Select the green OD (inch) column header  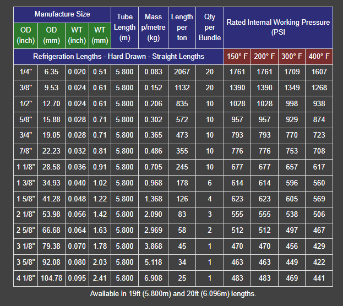[x=26, y=35]
